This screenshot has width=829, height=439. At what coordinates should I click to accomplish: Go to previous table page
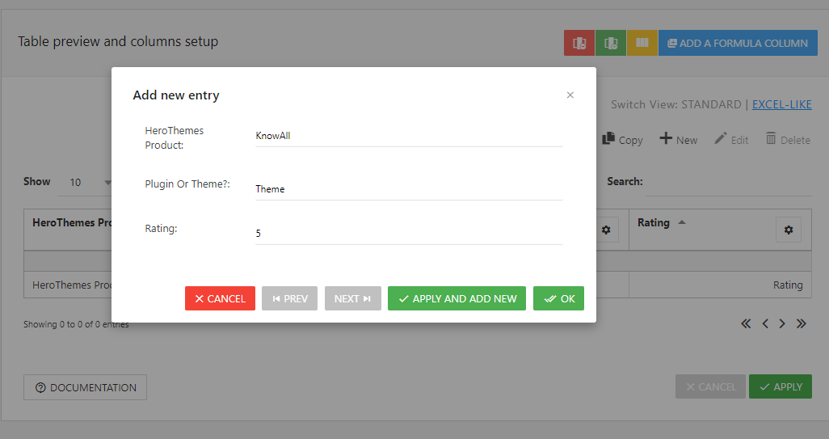pos(765,323)
